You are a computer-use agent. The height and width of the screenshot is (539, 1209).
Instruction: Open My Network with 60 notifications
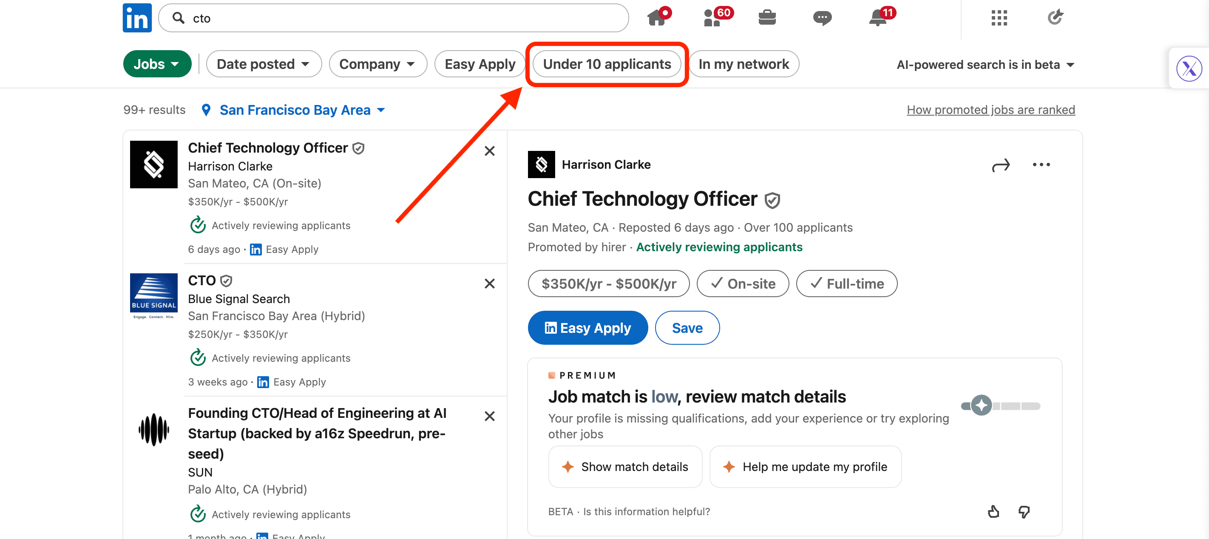[x=715, y=18]
